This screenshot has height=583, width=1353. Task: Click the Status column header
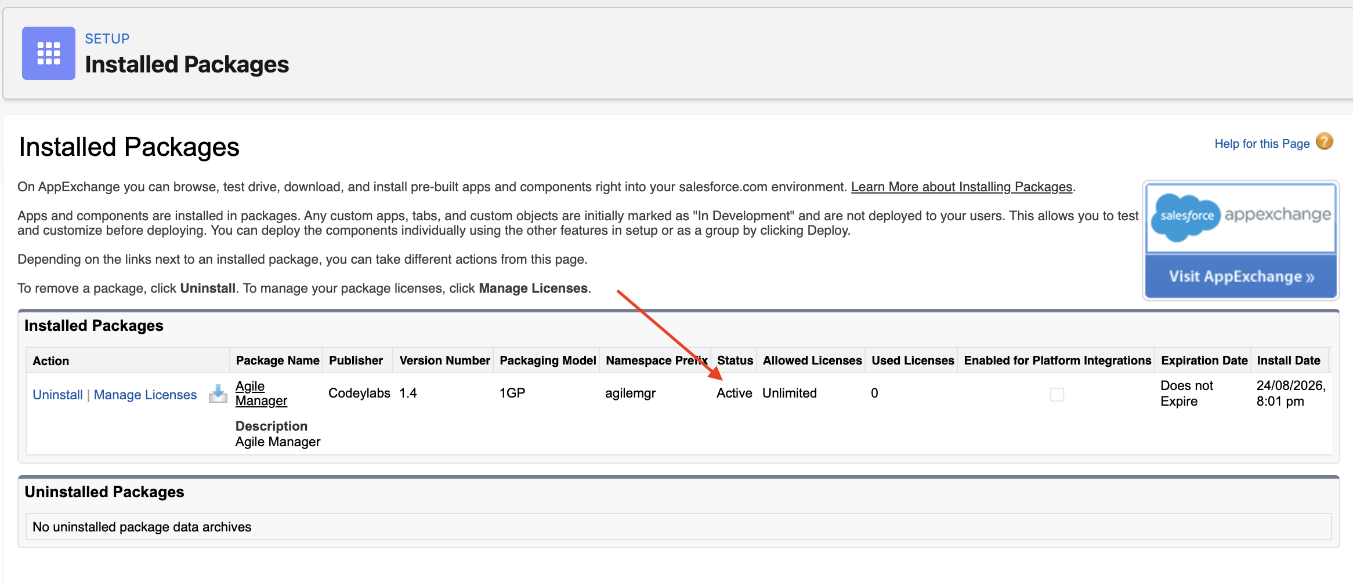[x=735, y=360]
